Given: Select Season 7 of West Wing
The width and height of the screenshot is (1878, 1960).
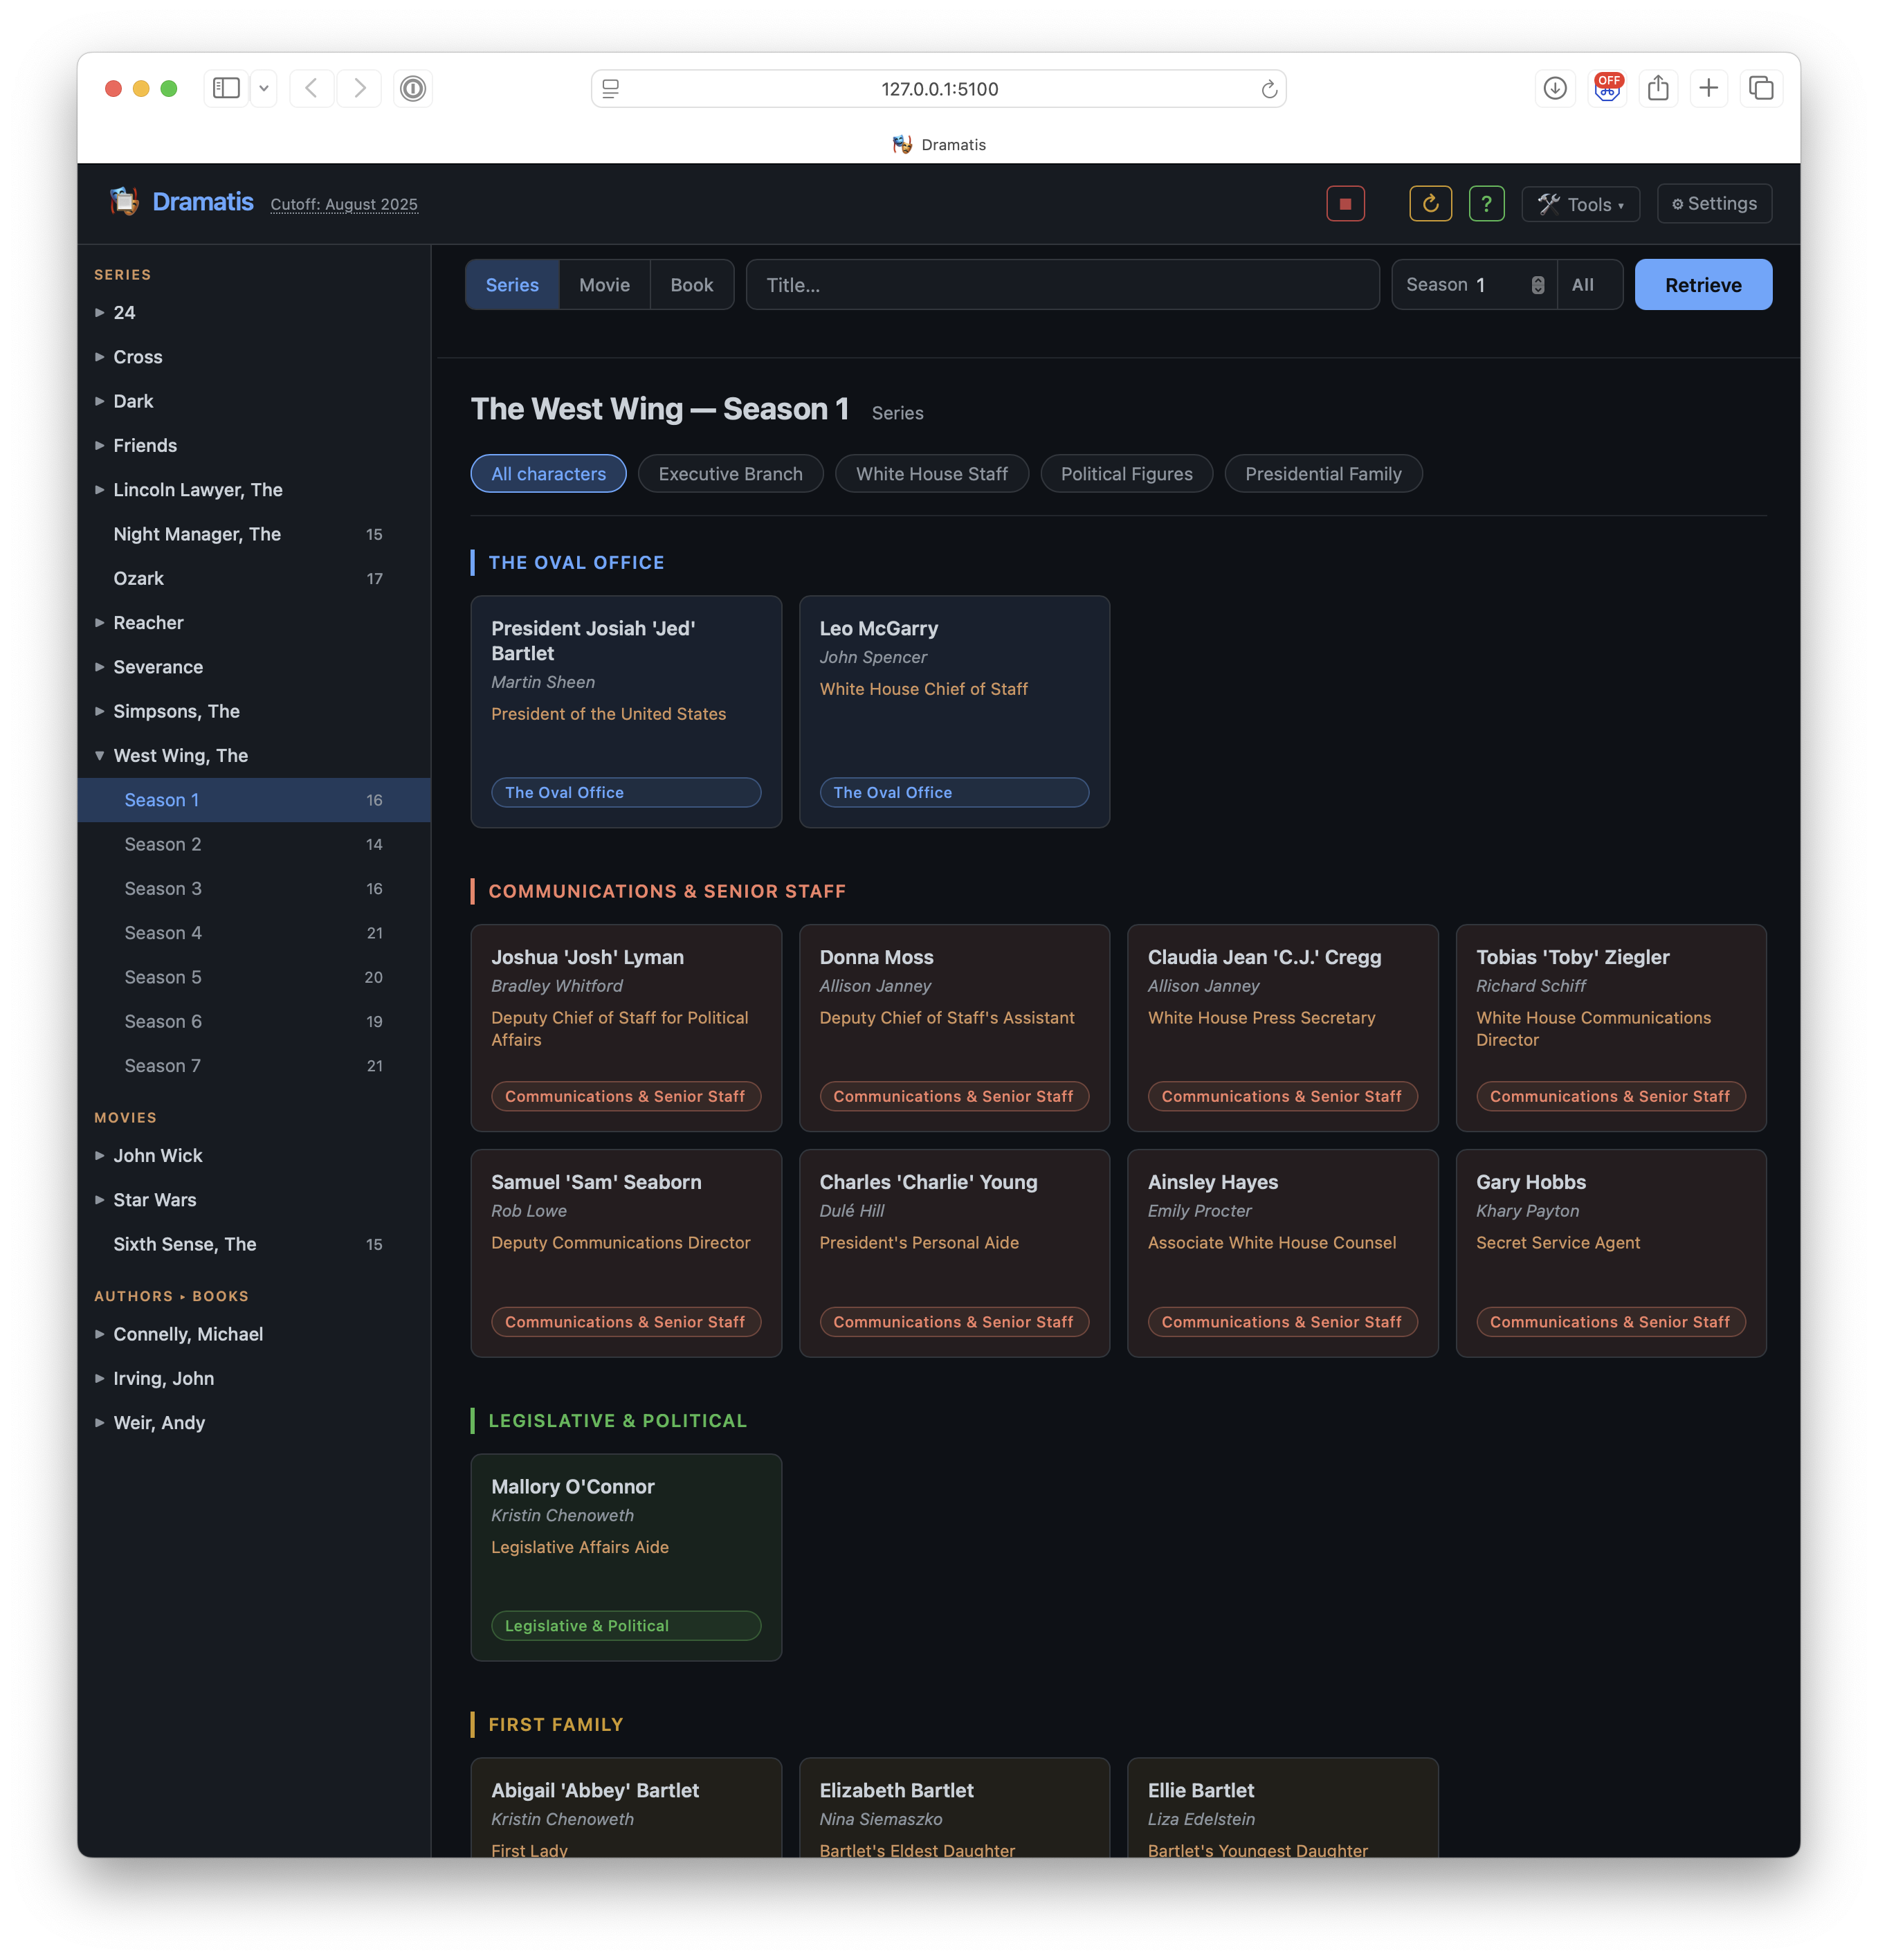Looking at the screenshot, I should coord(254,1066).
